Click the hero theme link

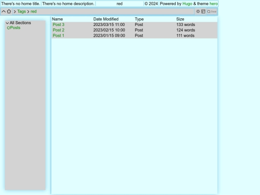(214, 4)
